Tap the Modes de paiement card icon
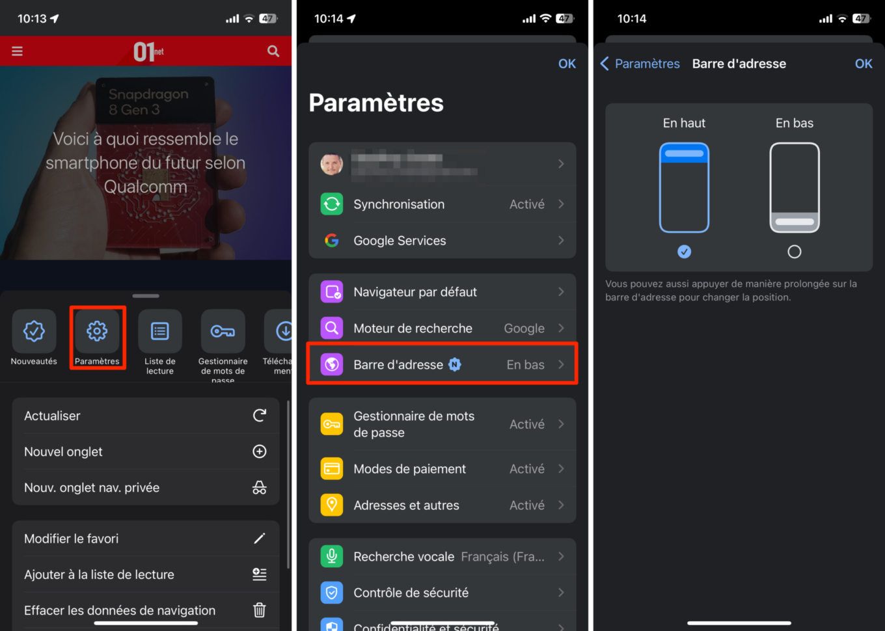 point(332,469)
